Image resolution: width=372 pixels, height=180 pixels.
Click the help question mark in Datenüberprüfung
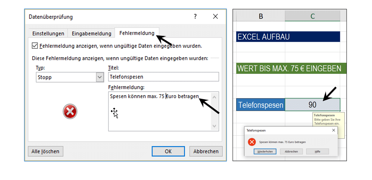(x=195, y=17)
